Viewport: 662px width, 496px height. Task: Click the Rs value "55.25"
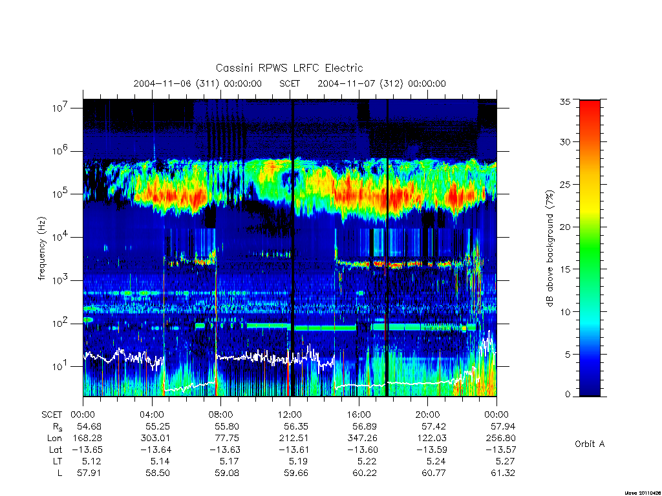158,426
